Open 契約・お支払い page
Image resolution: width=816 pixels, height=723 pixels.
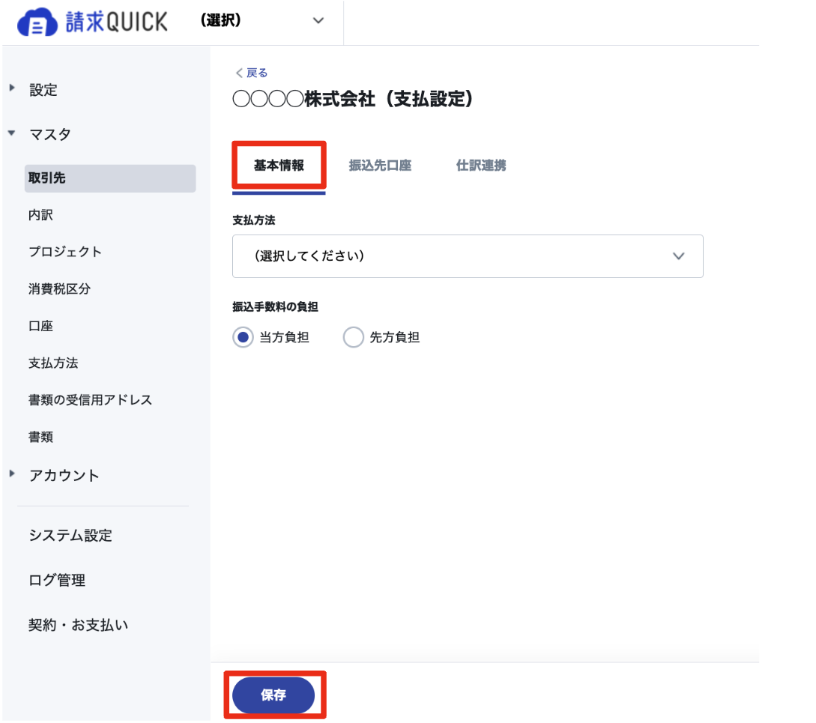[x=78, y=625]
